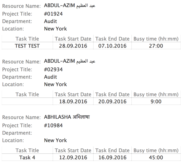The image size is (186, 163).
Task: Click the 20.09.2016 end date cell
Action: tap(113, 102)
